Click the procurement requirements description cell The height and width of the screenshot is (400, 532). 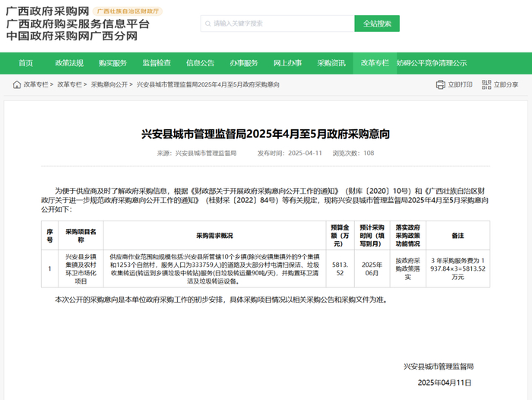coord(214,269)
